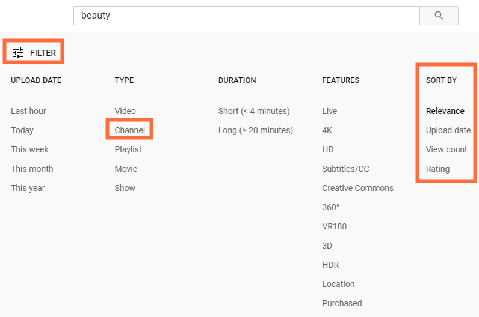
Task: Choose Short (< 4 minutes) duration
Action: click(254, 111)
